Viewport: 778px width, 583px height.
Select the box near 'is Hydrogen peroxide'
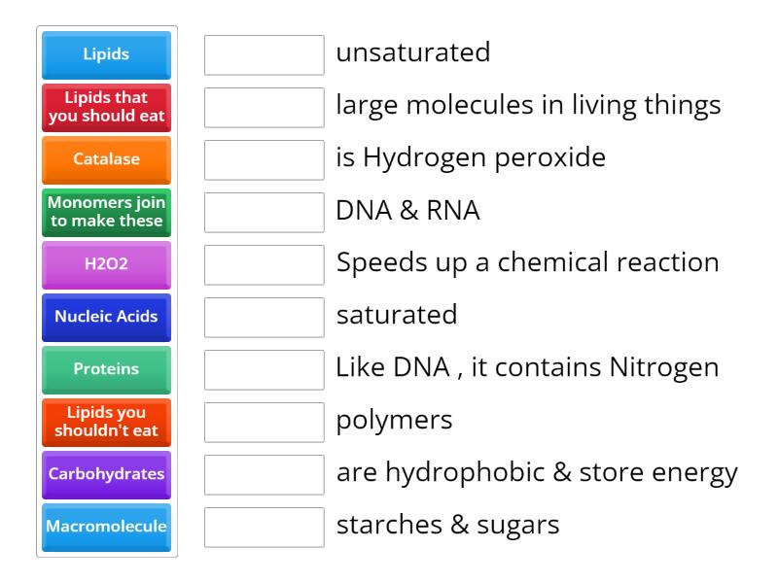[264, 159]
